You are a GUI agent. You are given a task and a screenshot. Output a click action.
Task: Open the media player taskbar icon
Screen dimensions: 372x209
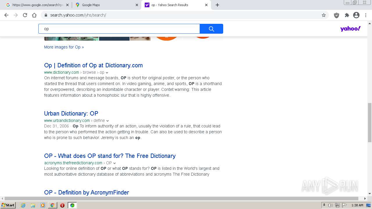pyautogui.click(x=43, y=205)
